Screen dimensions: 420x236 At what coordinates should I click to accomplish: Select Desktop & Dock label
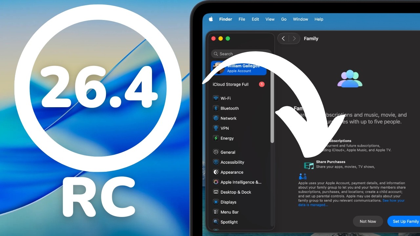pos(236,192)
